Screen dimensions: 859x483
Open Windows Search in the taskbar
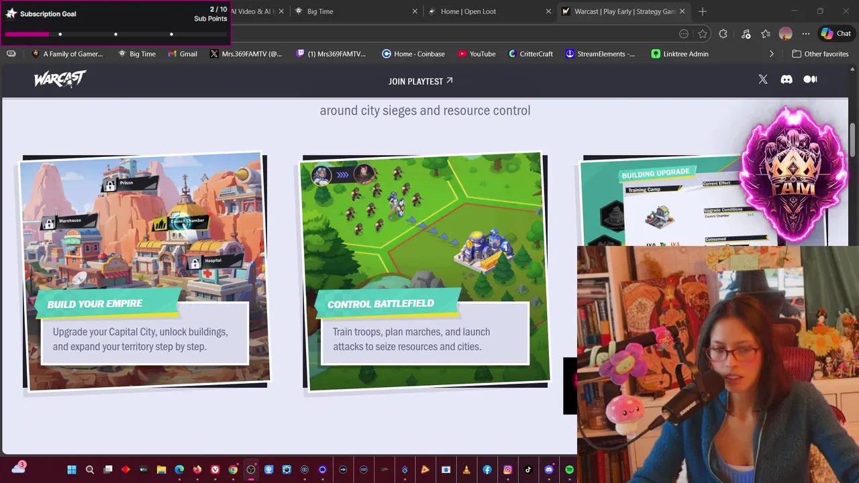pos(90,470)
